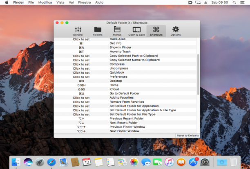Open the Open & Save pane
Viewport: 250px width, 169px height.
point(136,31)
